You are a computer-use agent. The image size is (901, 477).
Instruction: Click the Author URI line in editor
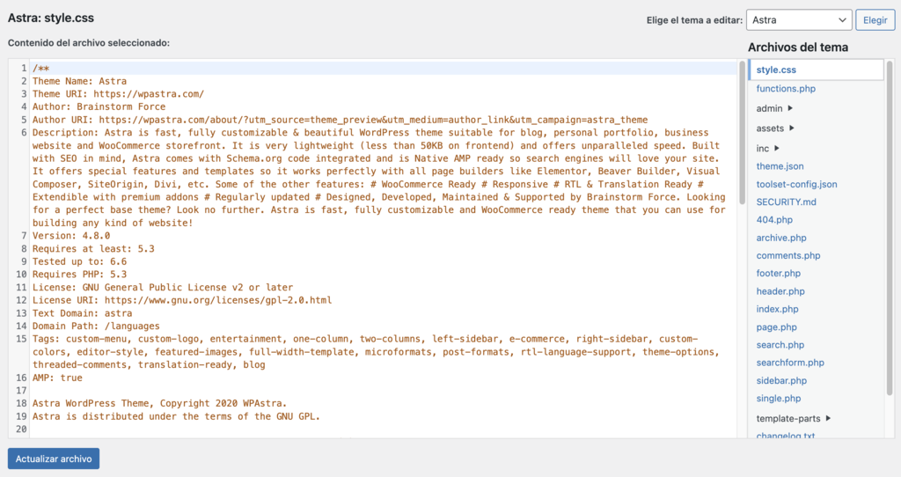tap(340, 120)
